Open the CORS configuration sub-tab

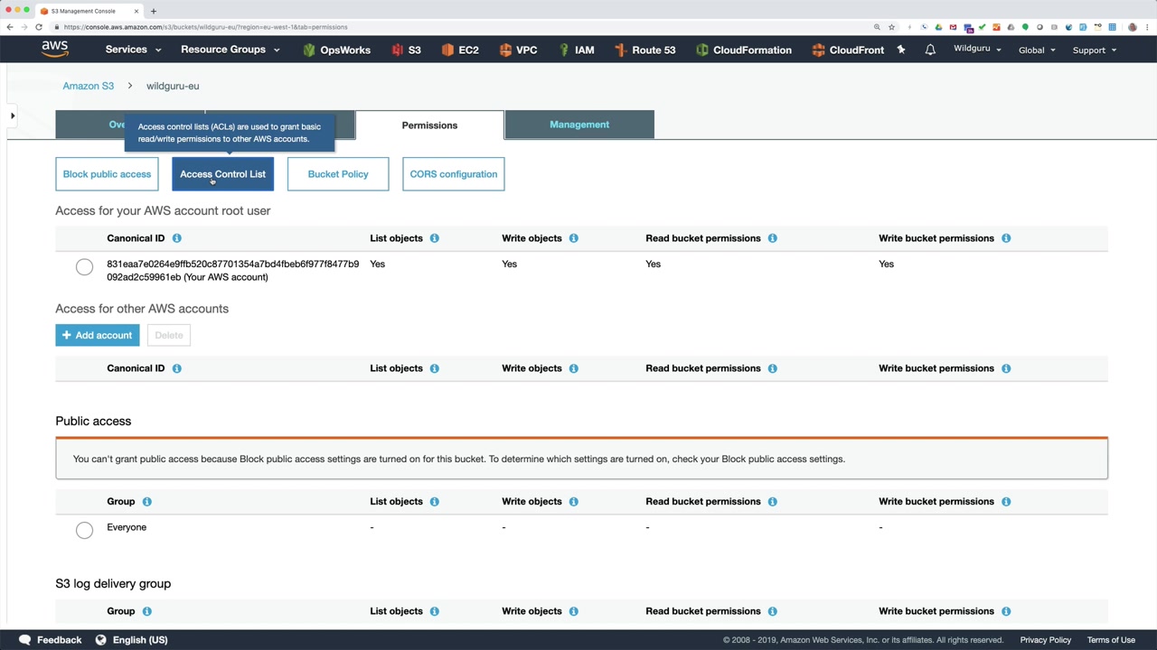(454, 174)
